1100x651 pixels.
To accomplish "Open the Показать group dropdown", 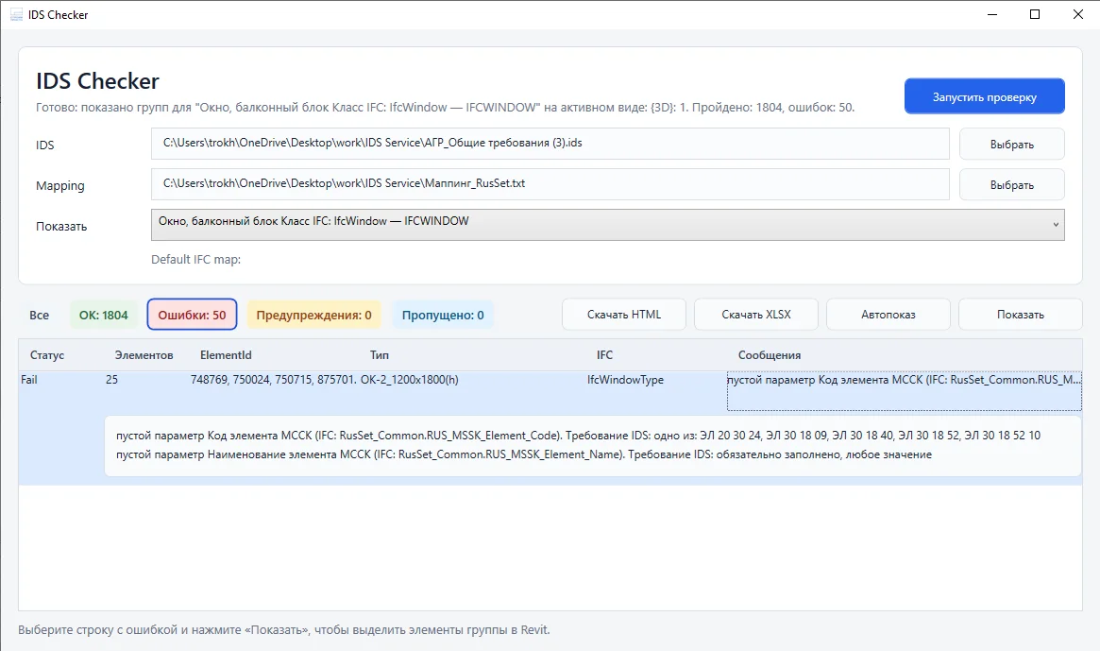I will coord(607,225).
